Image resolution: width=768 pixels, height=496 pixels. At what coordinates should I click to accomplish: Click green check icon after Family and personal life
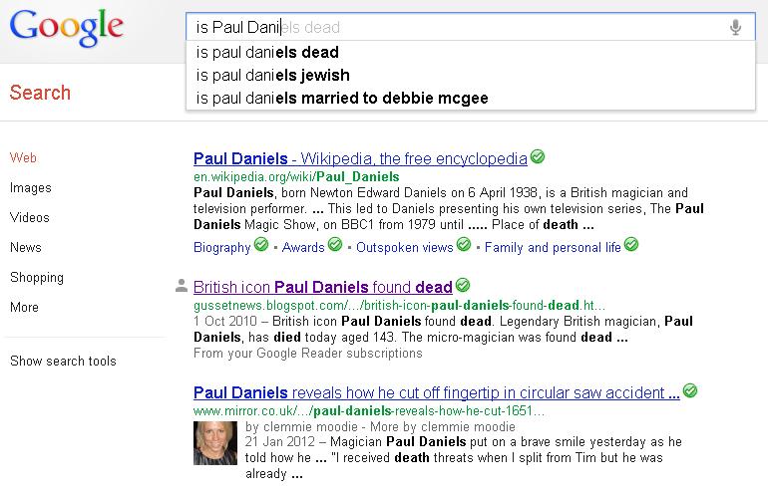coord(631,244)
